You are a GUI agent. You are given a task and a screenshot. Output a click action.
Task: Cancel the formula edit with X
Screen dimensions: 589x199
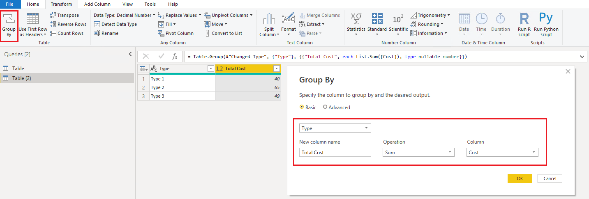coord(146,57)
